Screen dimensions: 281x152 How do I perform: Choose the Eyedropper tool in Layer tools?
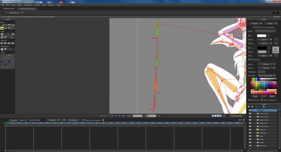pyautogui.click(x=13, y=37)
